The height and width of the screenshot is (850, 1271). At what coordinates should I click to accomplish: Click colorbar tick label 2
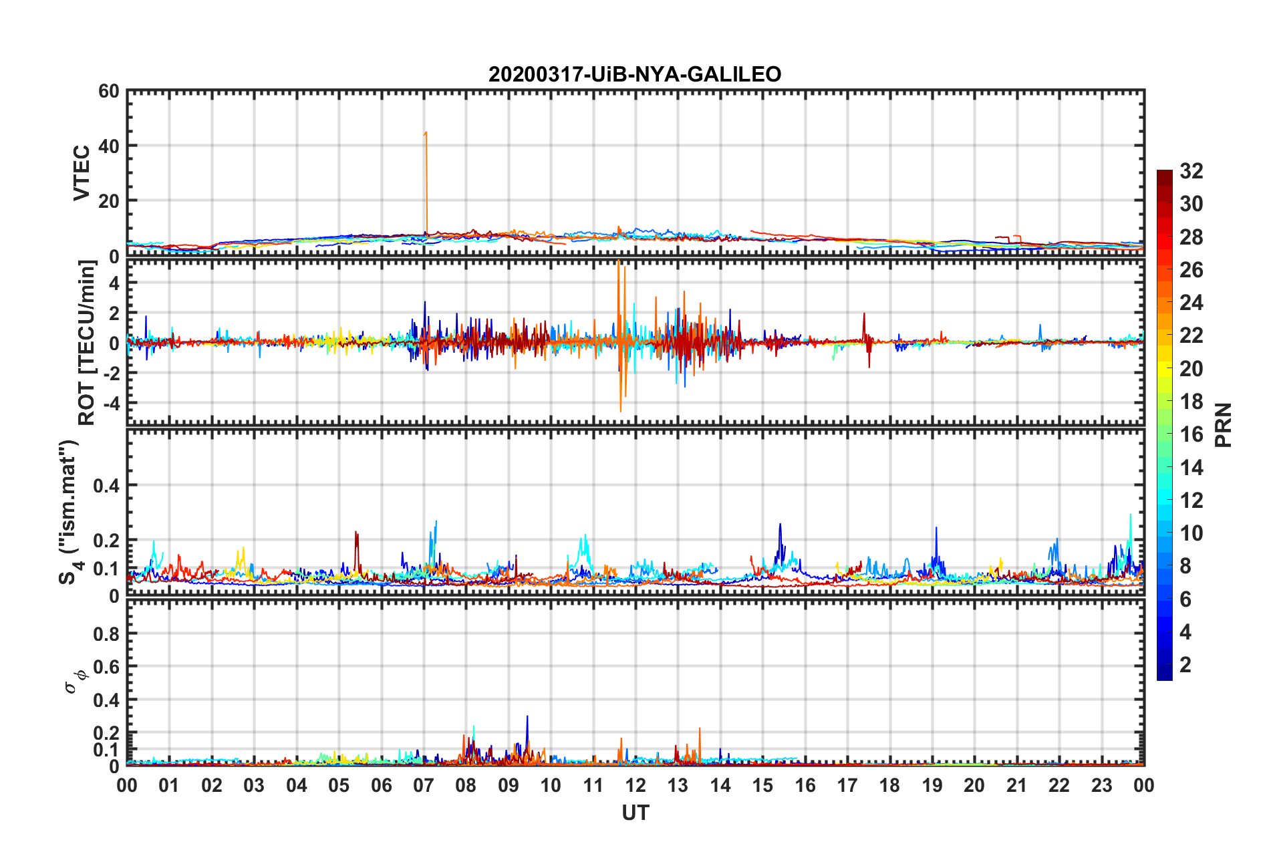coord(1185,664)
